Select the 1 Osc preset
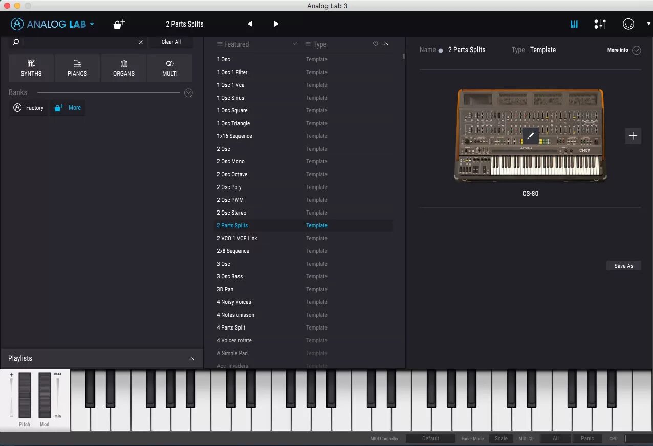The image size is (653, 446). click(x=304, y=59)
